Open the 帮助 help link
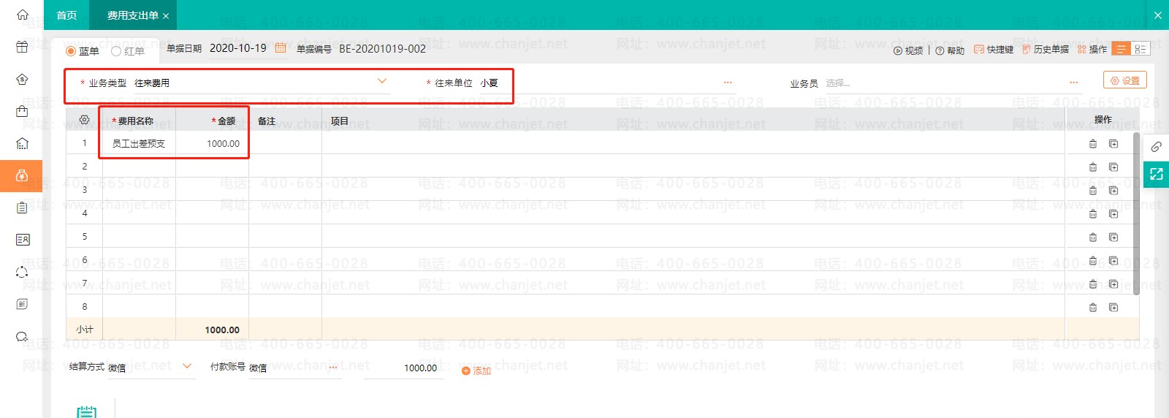Viewport: 1169px width, 418px height. pos(950,50)
